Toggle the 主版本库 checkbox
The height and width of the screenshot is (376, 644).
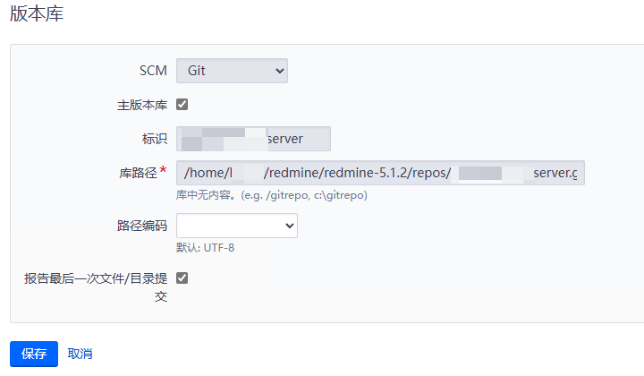182,104
